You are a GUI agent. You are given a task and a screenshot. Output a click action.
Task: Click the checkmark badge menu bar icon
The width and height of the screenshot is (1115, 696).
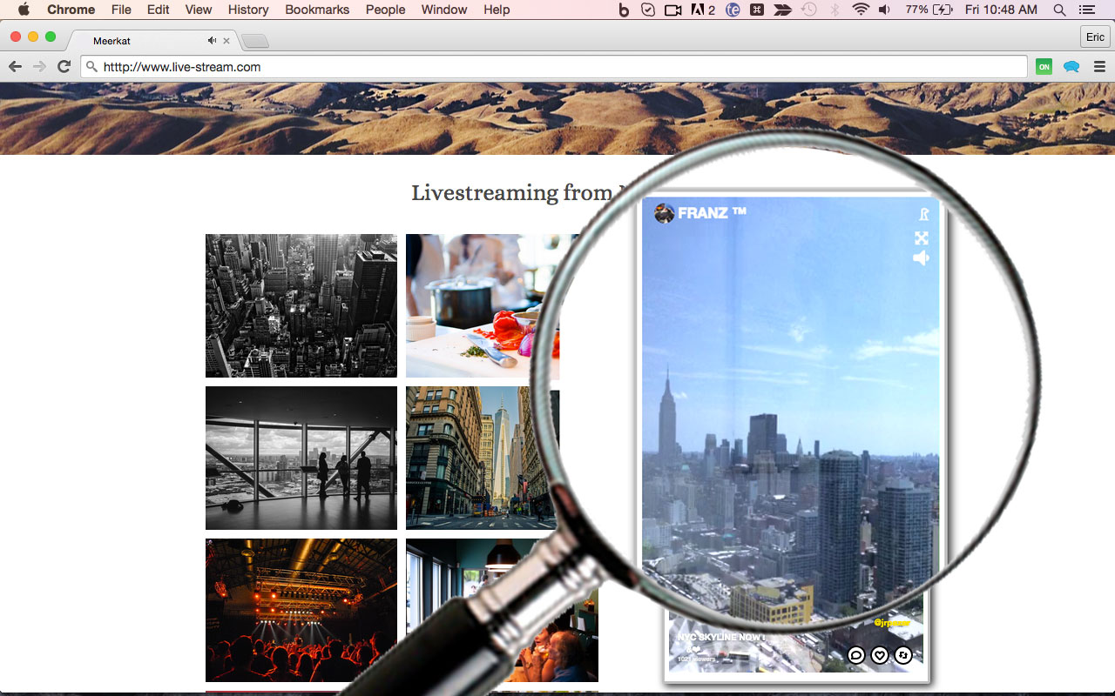tap(647, 10)
